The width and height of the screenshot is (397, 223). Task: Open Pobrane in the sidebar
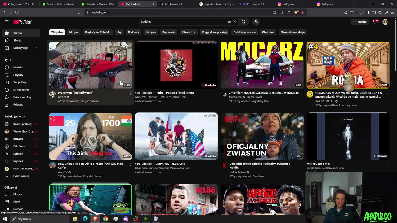click(21, 104)
